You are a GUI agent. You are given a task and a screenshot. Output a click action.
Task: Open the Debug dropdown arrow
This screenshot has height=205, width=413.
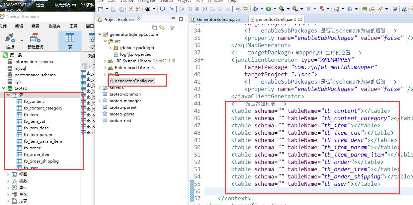(261, 9)
